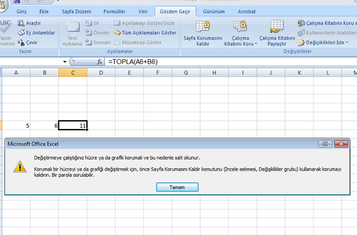
Task: Click the Çevir translate tool
Action: 27,42
